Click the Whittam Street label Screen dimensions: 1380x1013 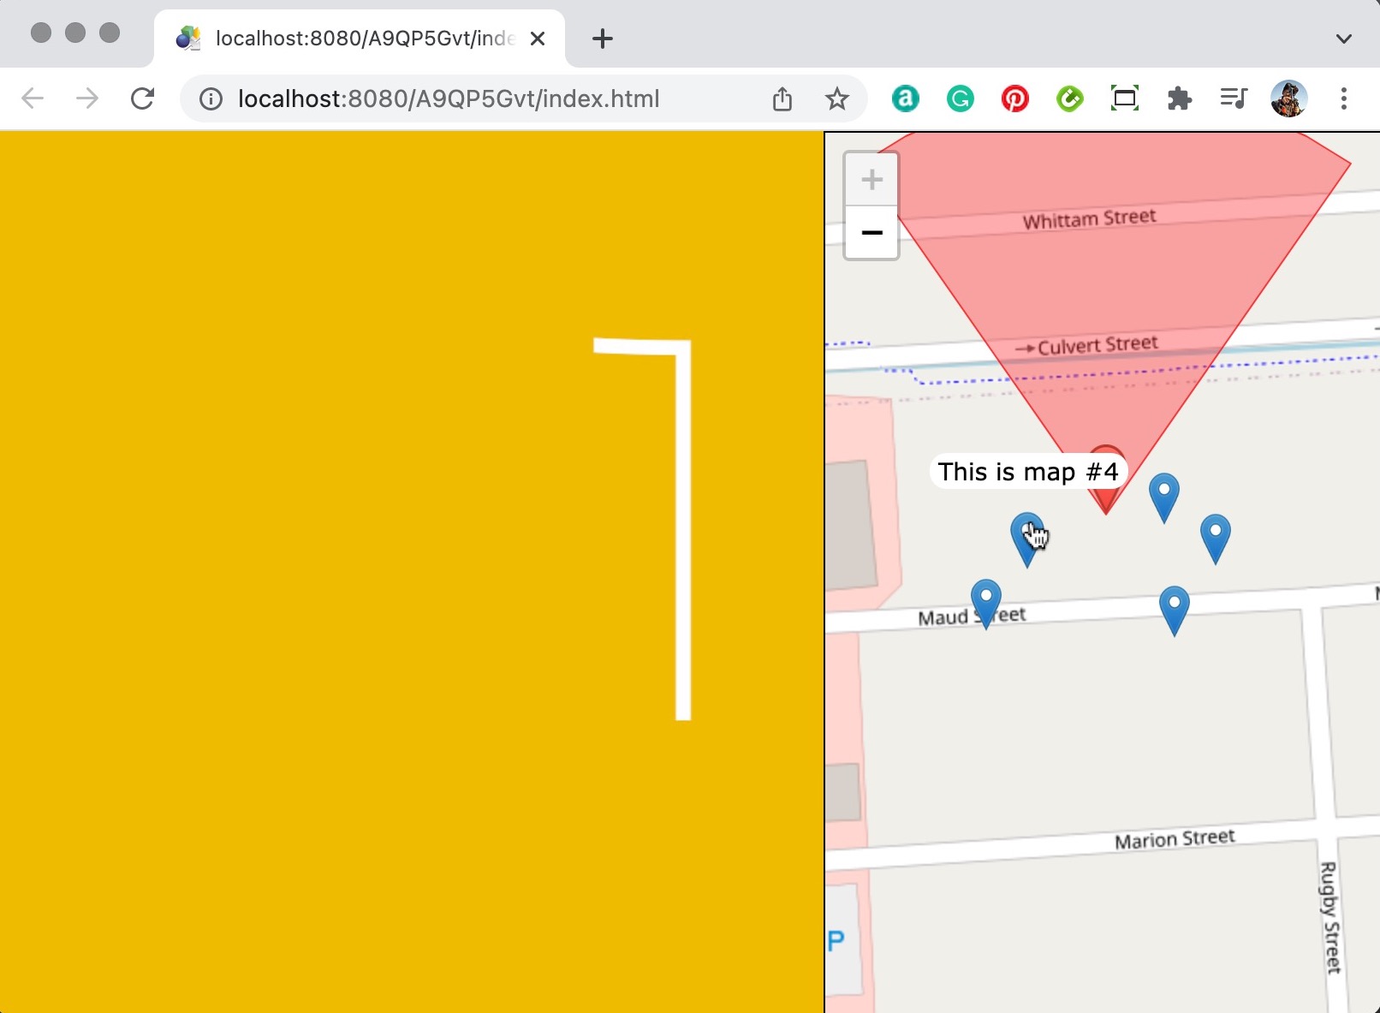1090,218
